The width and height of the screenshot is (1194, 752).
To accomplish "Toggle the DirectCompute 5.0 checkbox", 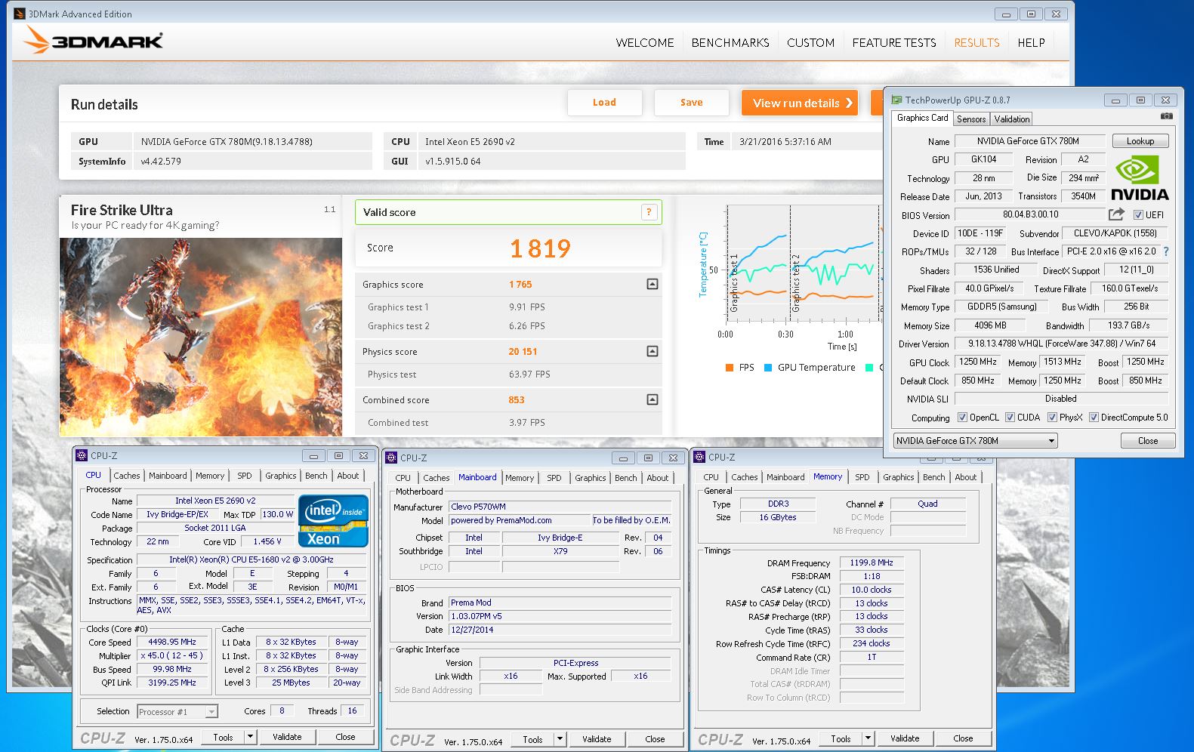I will point(1094,418).
